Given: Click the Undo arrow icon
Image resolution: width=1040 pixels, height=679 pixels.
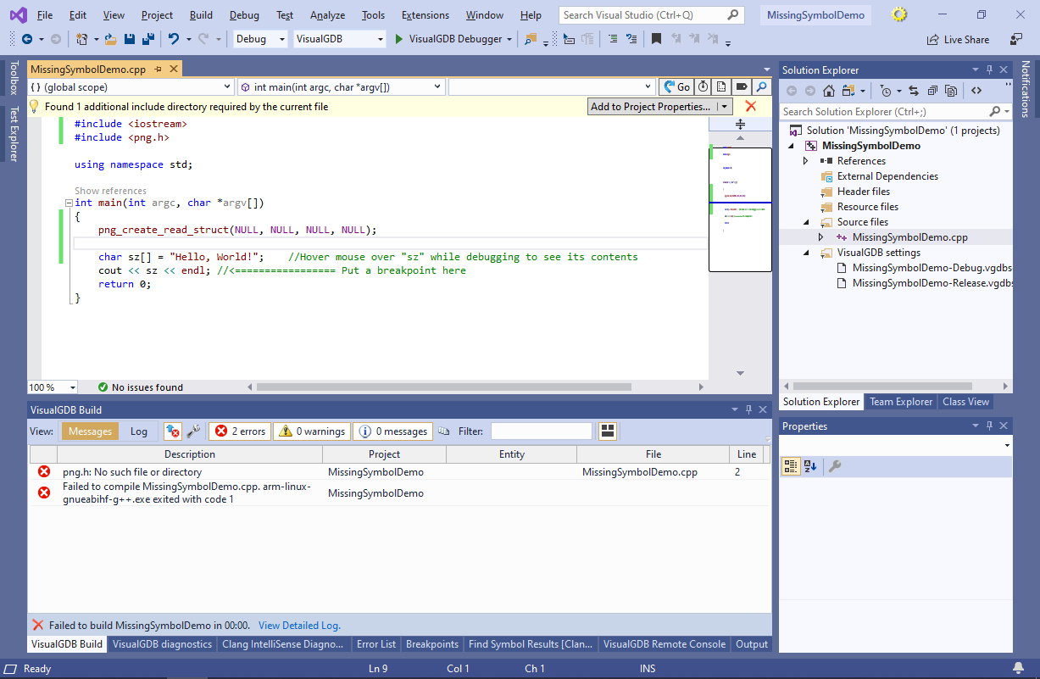Looking at the screenshot, I should (174, 39).
